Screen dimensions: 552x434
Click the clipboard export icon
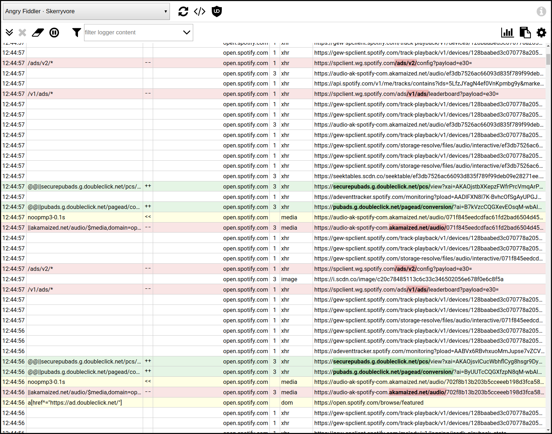coord(525,33)
